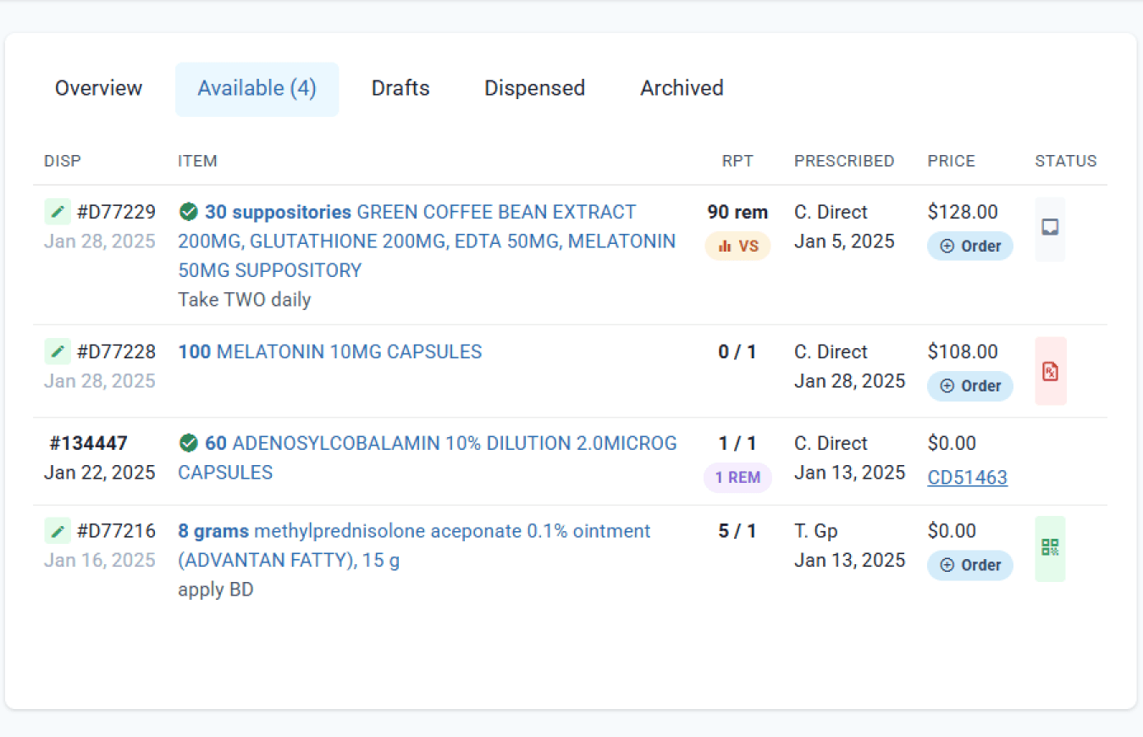Click the $128.00 price value

[963, 212]
